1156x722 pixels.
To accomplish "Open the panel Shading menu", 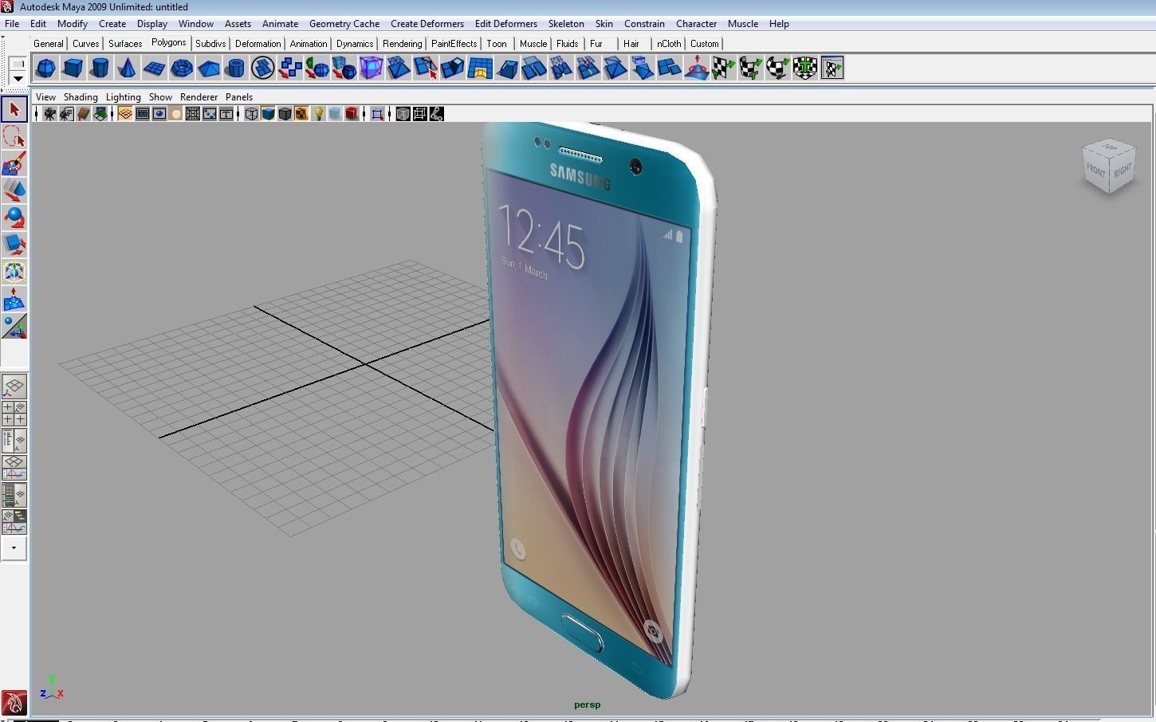I will click(81, 97).
